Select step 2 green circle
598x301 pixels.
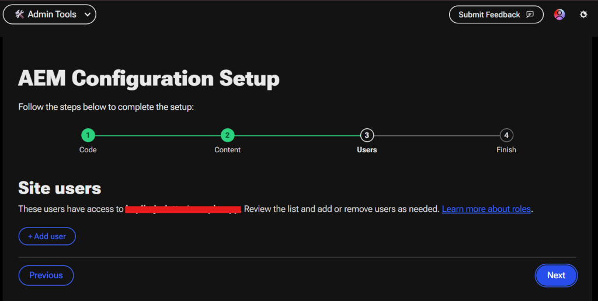(x=227, y=135)
